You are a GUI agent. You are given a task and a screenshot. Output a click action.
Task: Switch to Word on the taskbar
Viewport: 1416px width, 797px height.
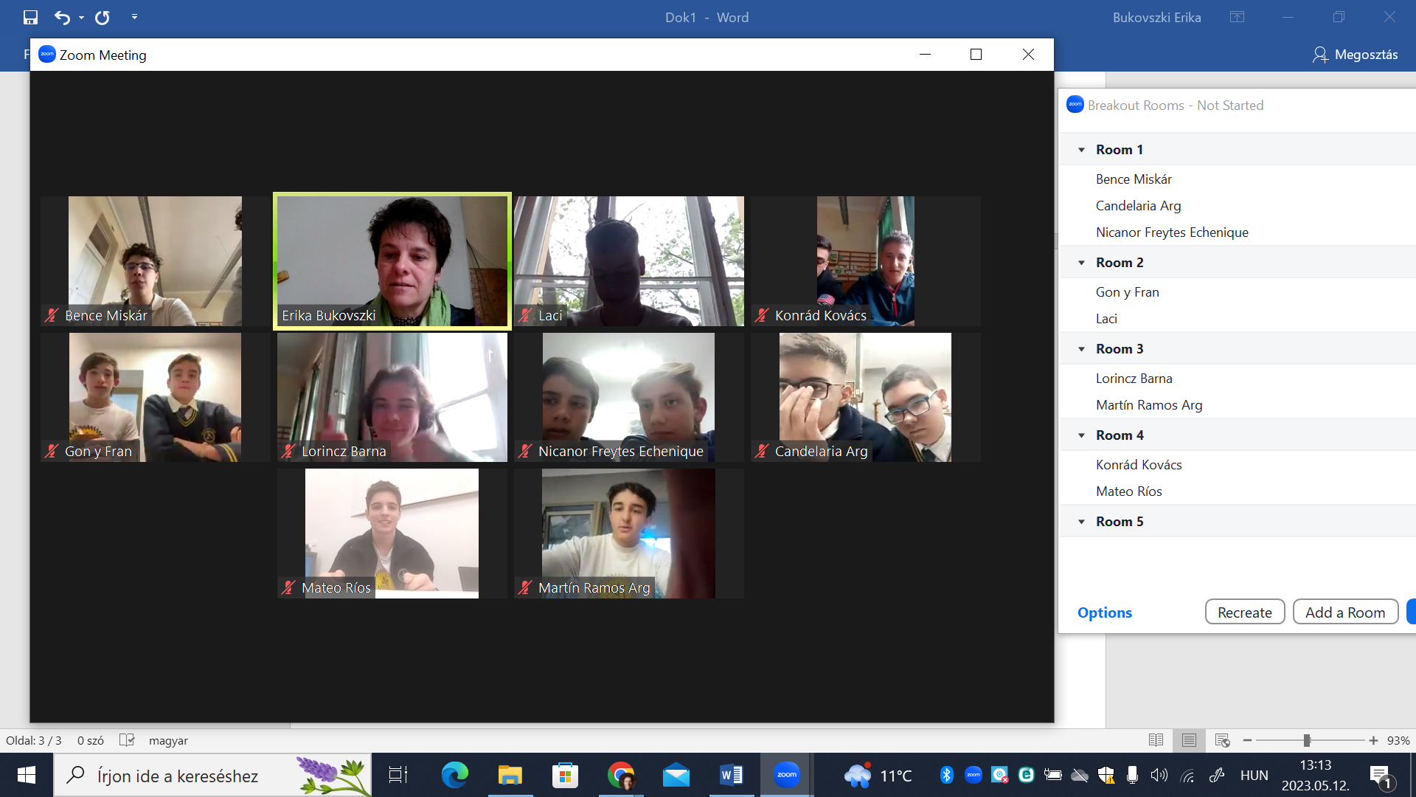(732, 775)
